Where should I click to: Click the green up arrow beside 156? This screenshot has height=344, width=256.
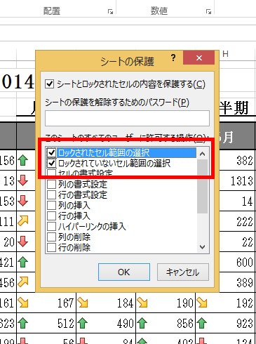23,160
